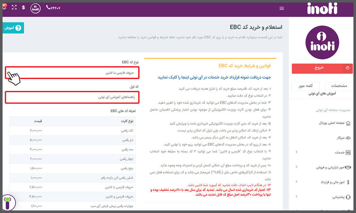Viewport: 356px width, 213px height.
Task: Click the dollar sign icon in header
Action: coord(23,7)
